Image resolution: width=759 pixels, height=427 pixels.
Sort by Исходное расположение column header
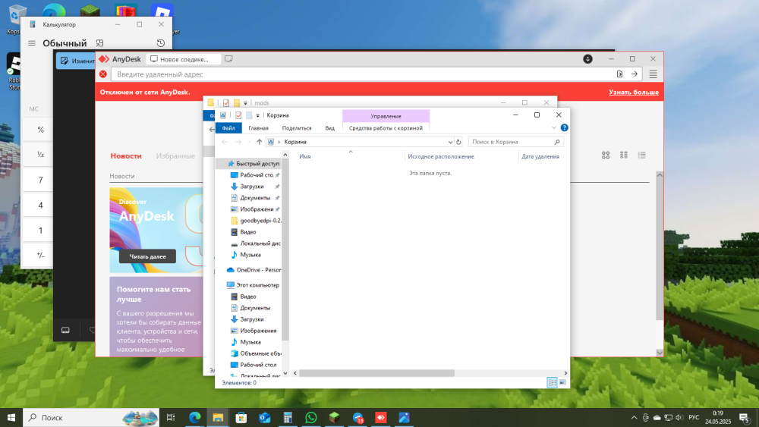[x=441, y=156]
